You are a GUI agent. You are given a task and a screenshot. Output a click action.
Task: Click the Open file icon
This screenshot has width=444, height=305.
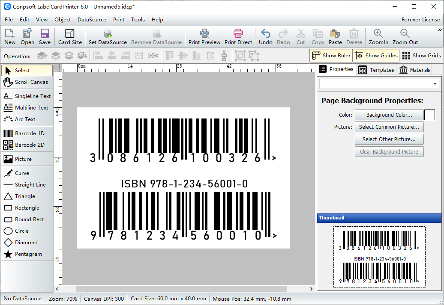pos(27,33)
